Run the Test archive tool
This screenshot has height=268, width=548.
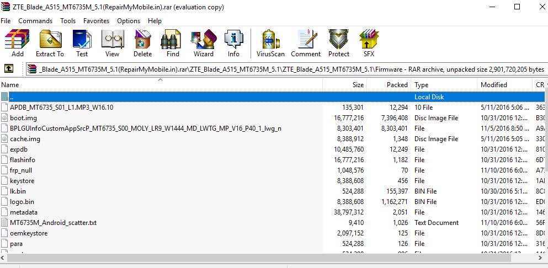(x=82, y=43)
